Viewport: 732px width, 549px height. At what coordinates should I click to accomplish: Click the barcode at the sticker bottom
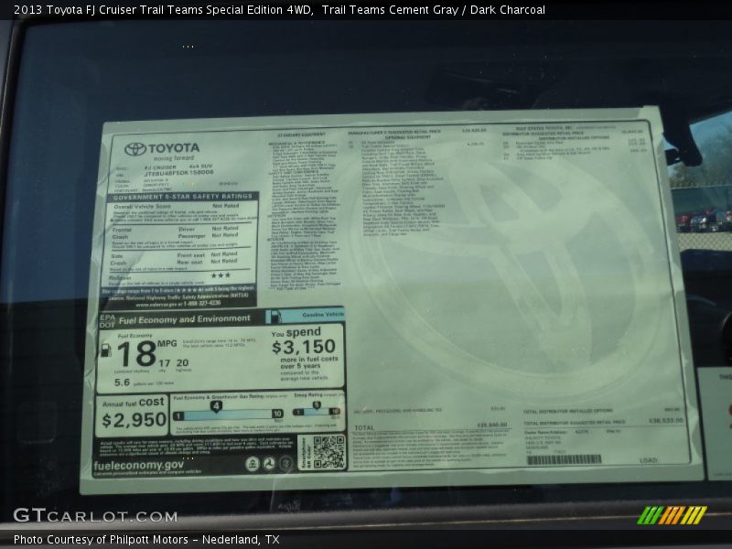click(564, 459)
